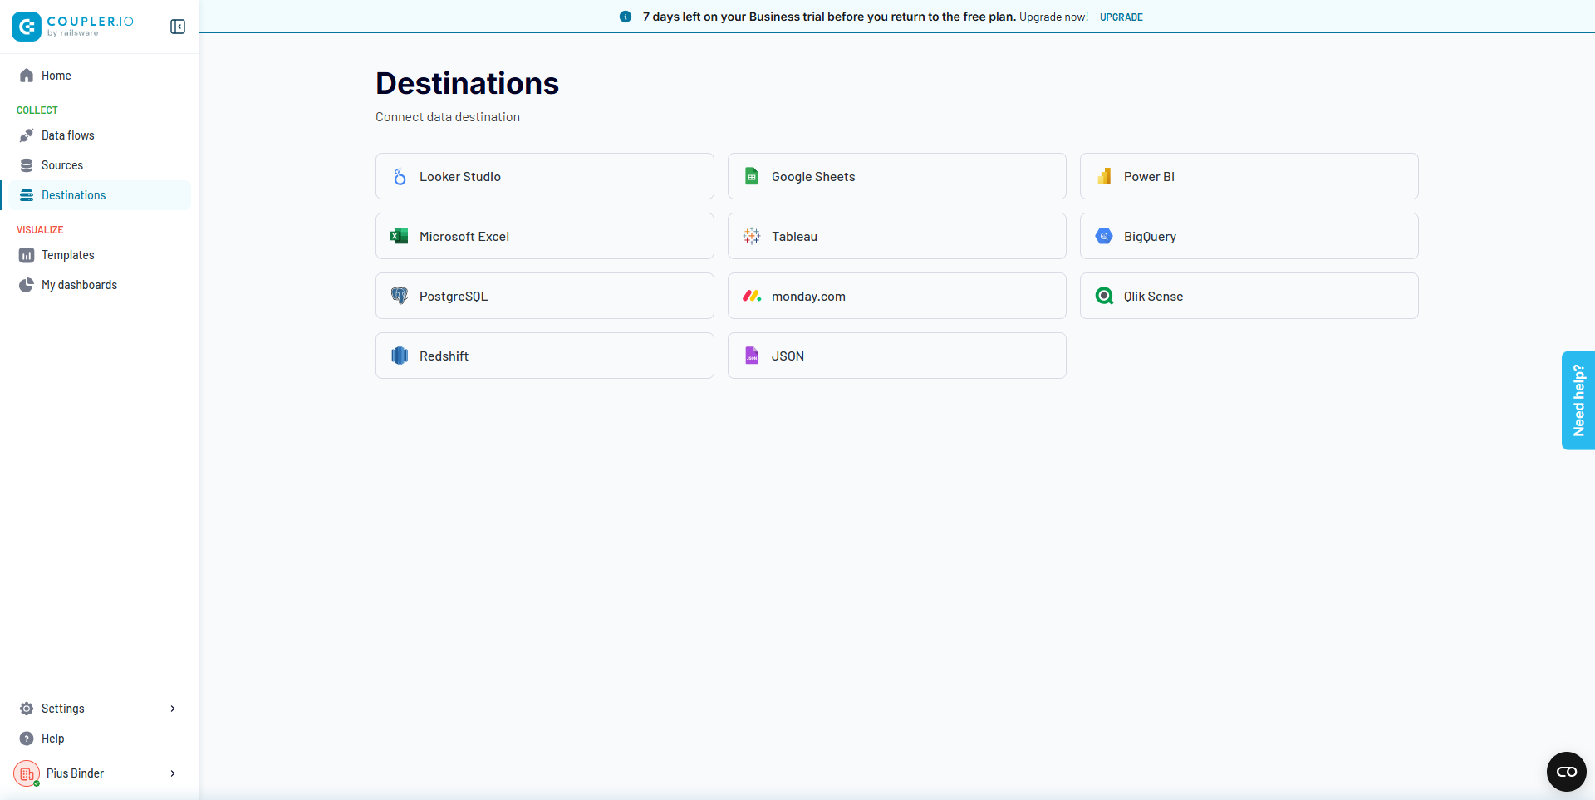Choose Tableau destination card
1595x800 pixels.
click(x=897, y=236)
